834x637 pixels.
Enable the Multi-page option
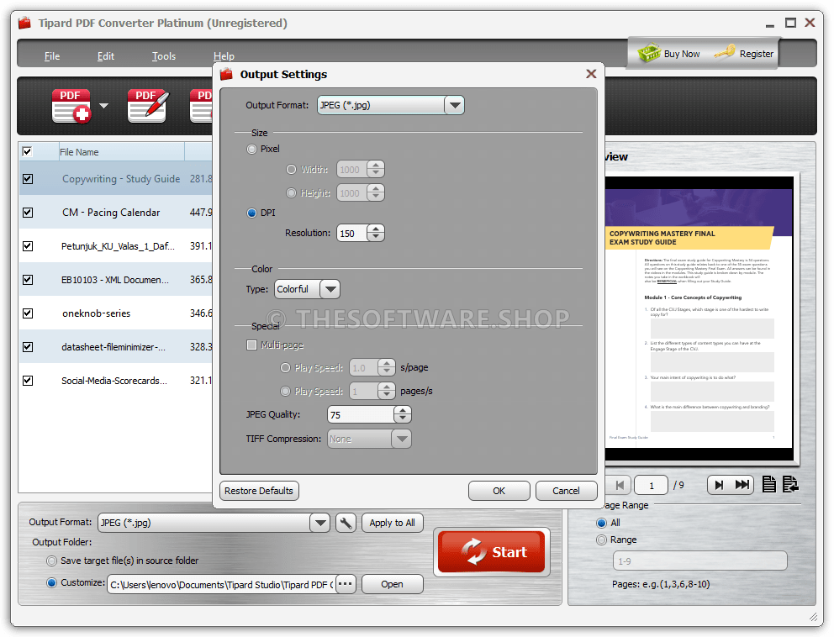251,345
